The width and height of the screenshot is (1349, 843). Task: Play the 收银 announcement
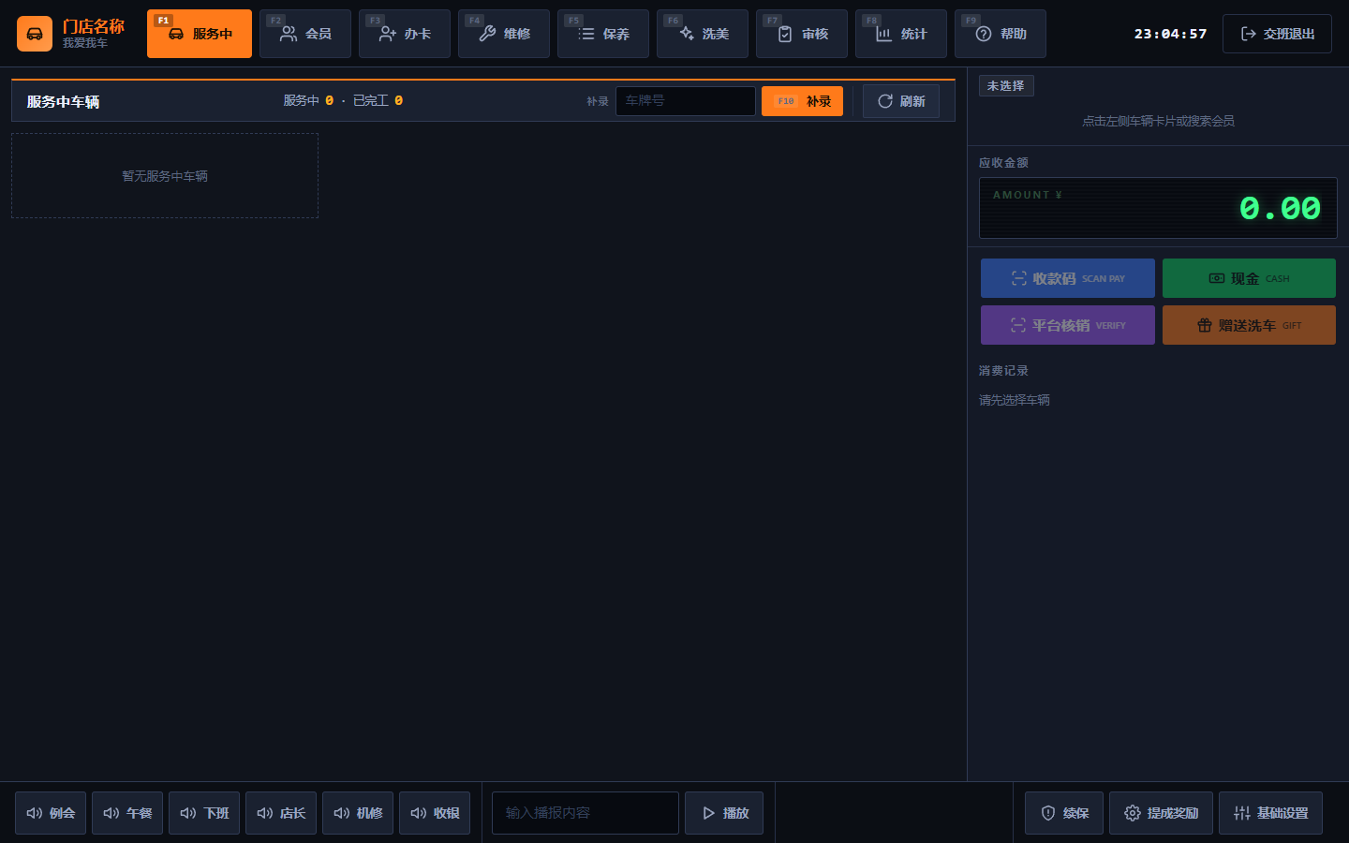pos(435,813)
